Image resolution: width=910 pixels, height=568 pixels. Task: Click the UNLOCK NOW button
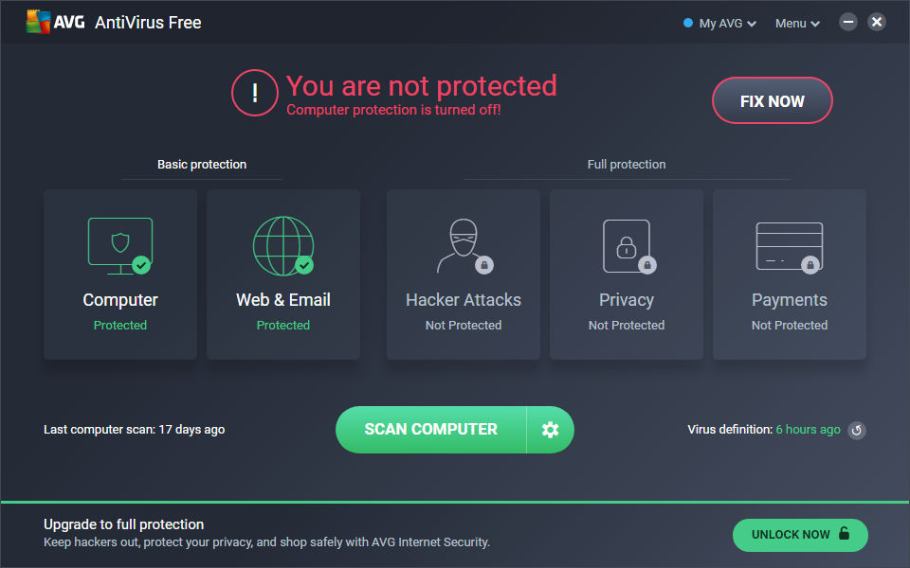(800, 535)
